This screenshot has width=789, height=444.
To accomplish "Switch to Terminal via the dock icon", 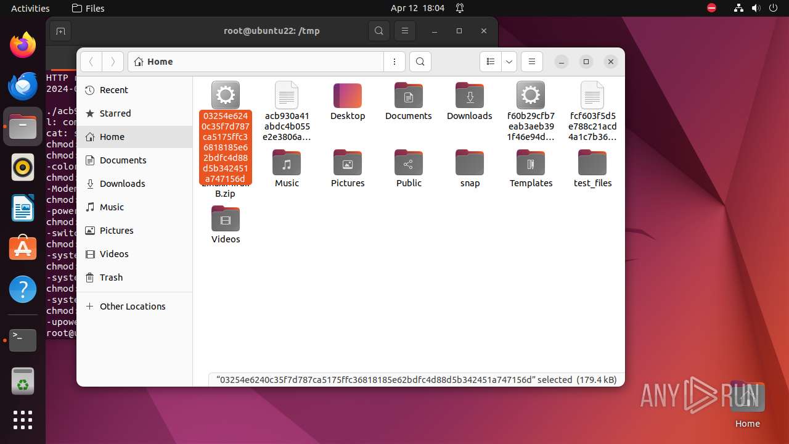I will 23,340.
